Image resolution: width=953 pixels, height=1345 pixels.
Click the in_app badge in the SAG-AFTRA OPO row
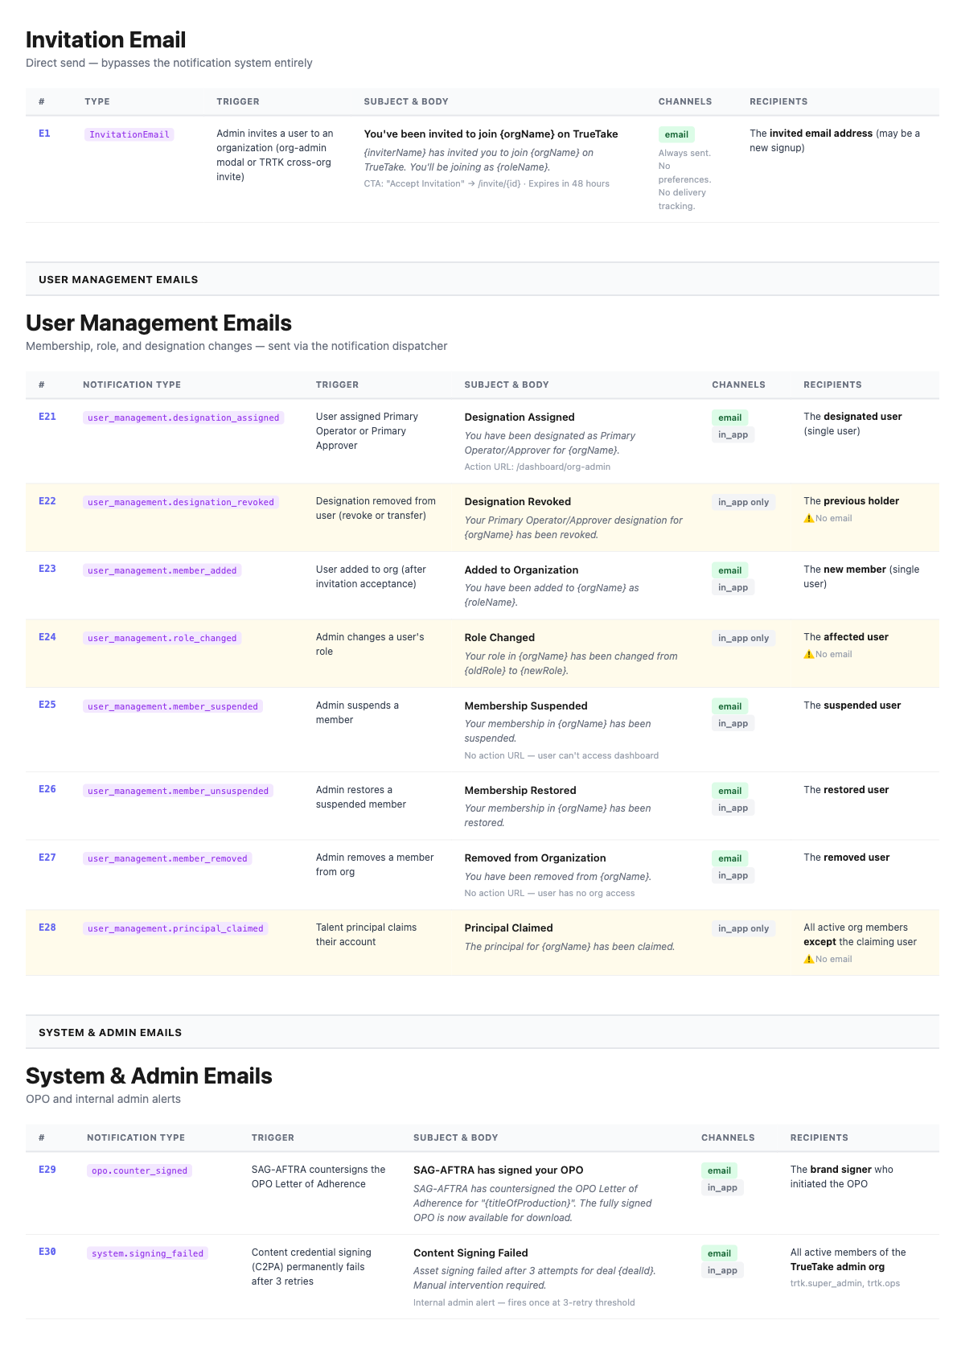point(723,1188)
